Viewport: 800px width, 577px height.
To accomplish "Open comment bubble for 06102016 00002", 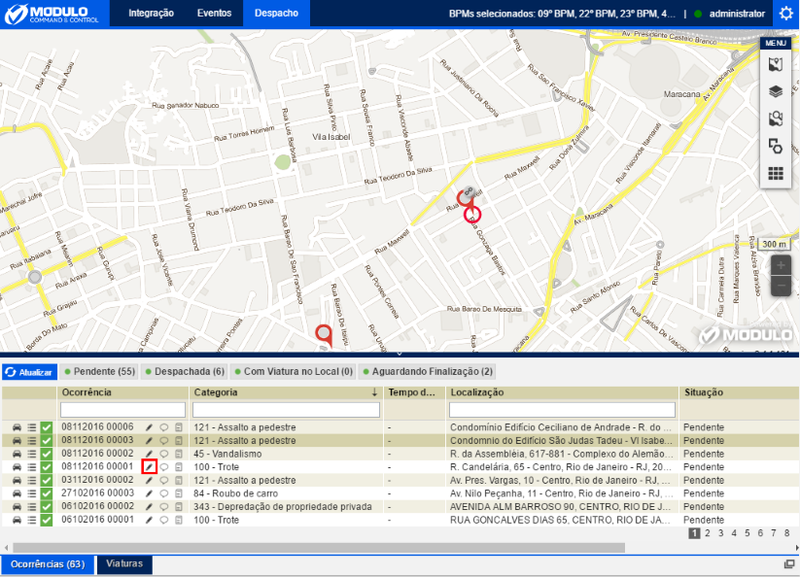I will coord(163,507).
